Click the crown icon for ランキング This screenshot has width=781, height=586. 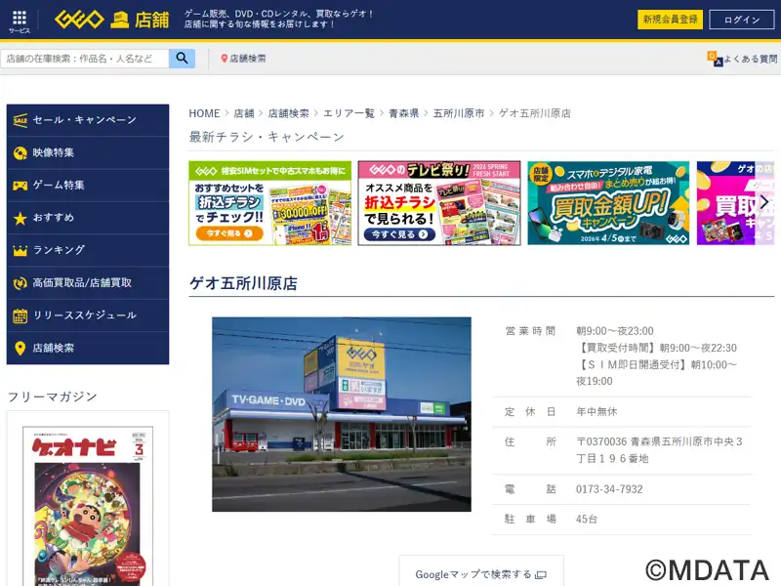[20, 250]
